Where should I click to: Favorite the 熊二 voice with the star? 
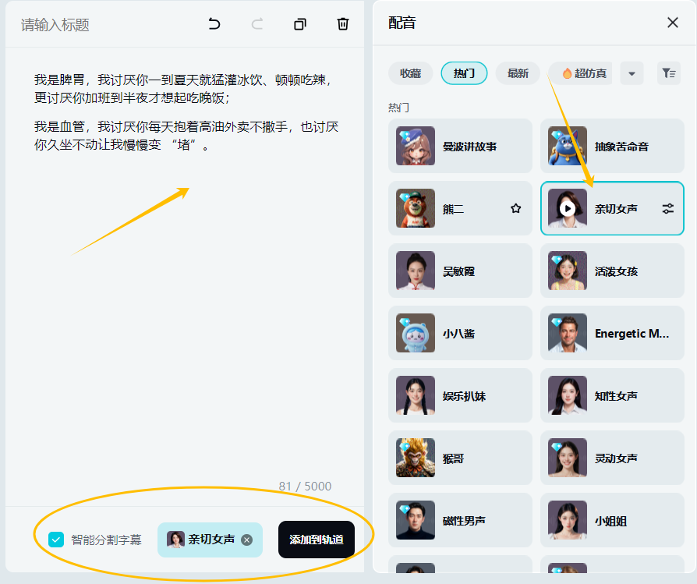(x=515, y=208)
